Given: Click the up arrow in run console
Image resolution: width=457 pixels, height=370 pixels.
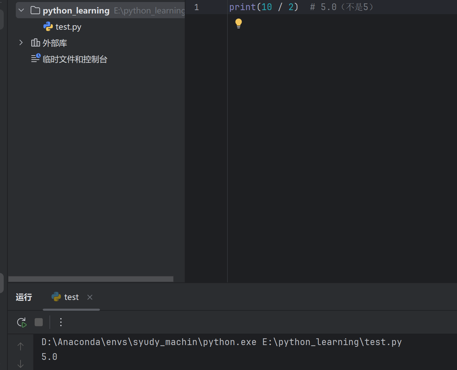Looking at the screenshot, I should 21,346.
